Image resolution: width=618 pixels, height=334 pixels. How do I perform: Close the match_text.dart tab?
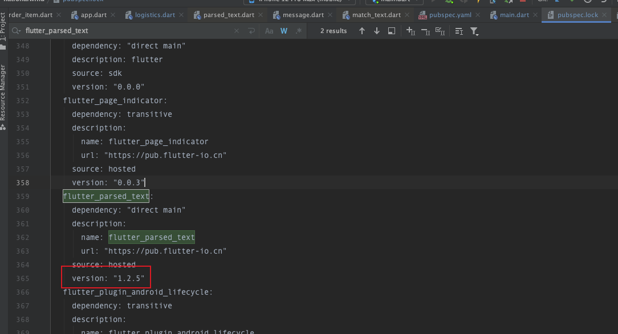coord(407,15)
